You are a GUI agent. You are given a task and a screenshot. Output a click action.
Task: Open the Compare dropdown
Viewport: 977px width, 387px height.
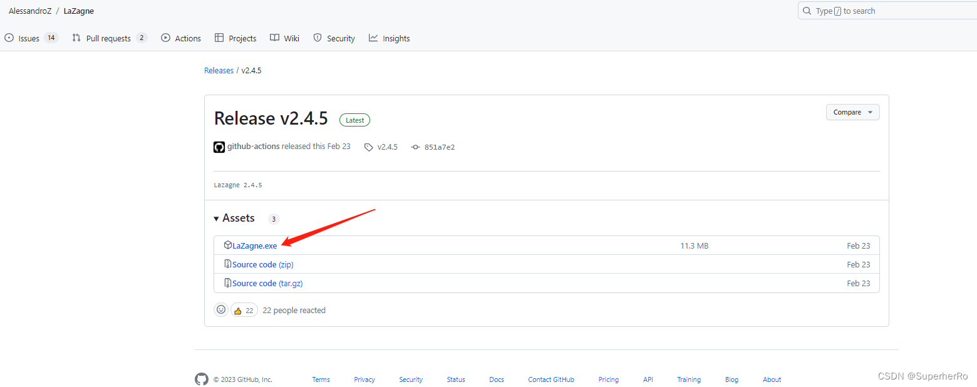pos(853,112)
